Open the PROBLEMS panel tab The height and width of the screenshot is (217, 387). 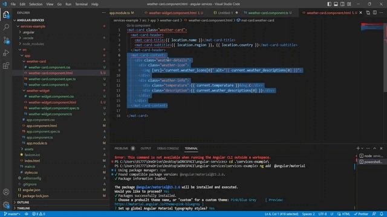(125, 148)
